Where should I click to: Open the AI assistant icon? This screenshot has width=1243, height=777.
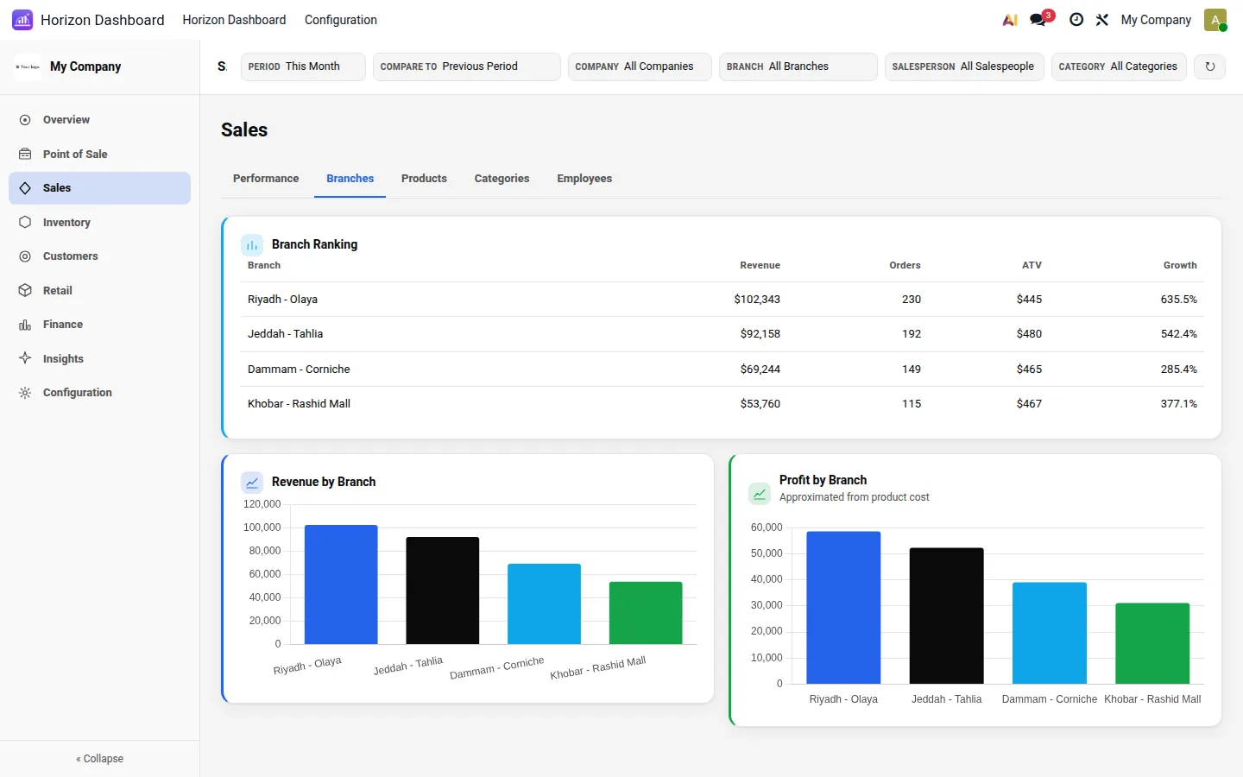tap(1010, 20)
